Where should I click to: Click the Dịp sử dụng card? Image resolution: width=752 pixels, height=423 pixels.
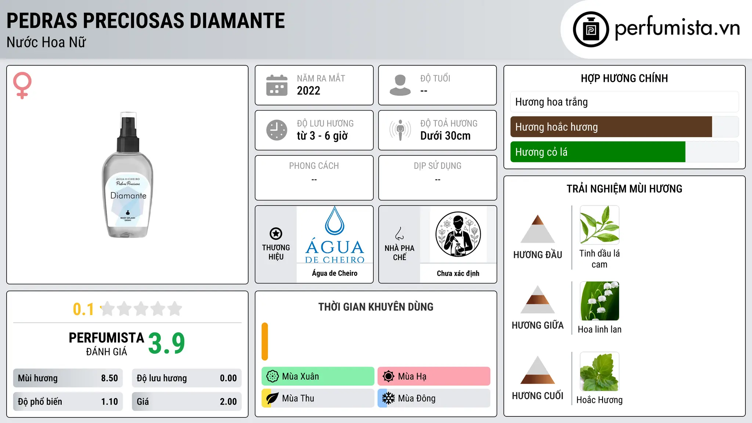(x=438, y=178)
